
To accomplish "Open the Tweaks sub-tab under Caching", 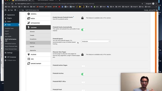I will click(38, 35).
